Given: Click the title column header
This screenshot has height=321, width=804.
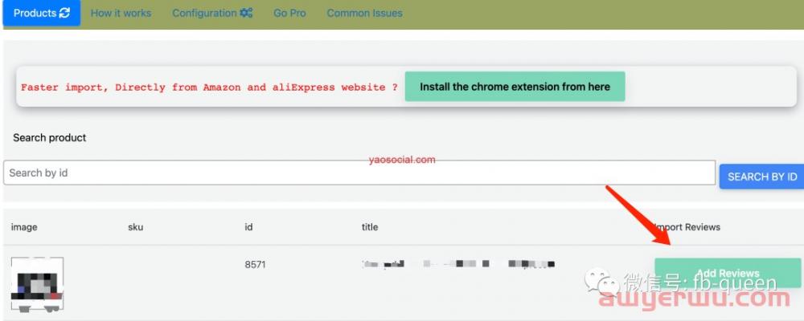Looking at the screenshot, I should pyautogui.click(x=370, y=227).
